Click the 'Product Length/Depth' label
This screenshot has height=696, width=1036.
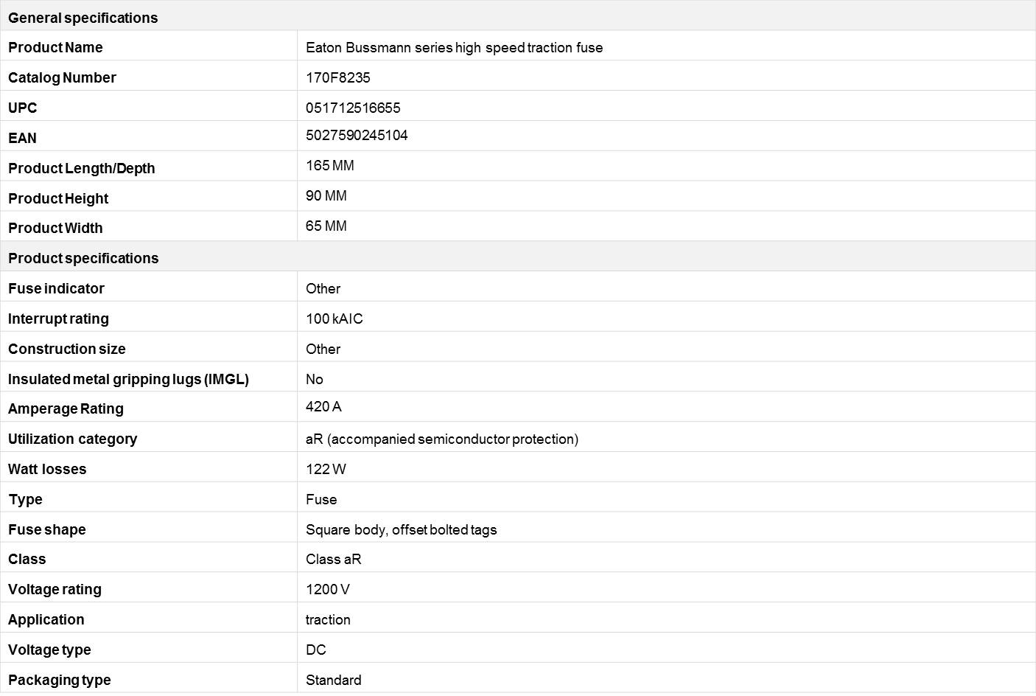(x=81, y=168)
